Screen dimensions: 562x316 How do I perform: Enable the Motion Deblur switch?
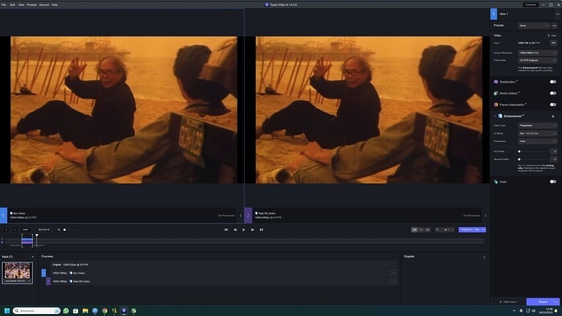pos(553,93)
